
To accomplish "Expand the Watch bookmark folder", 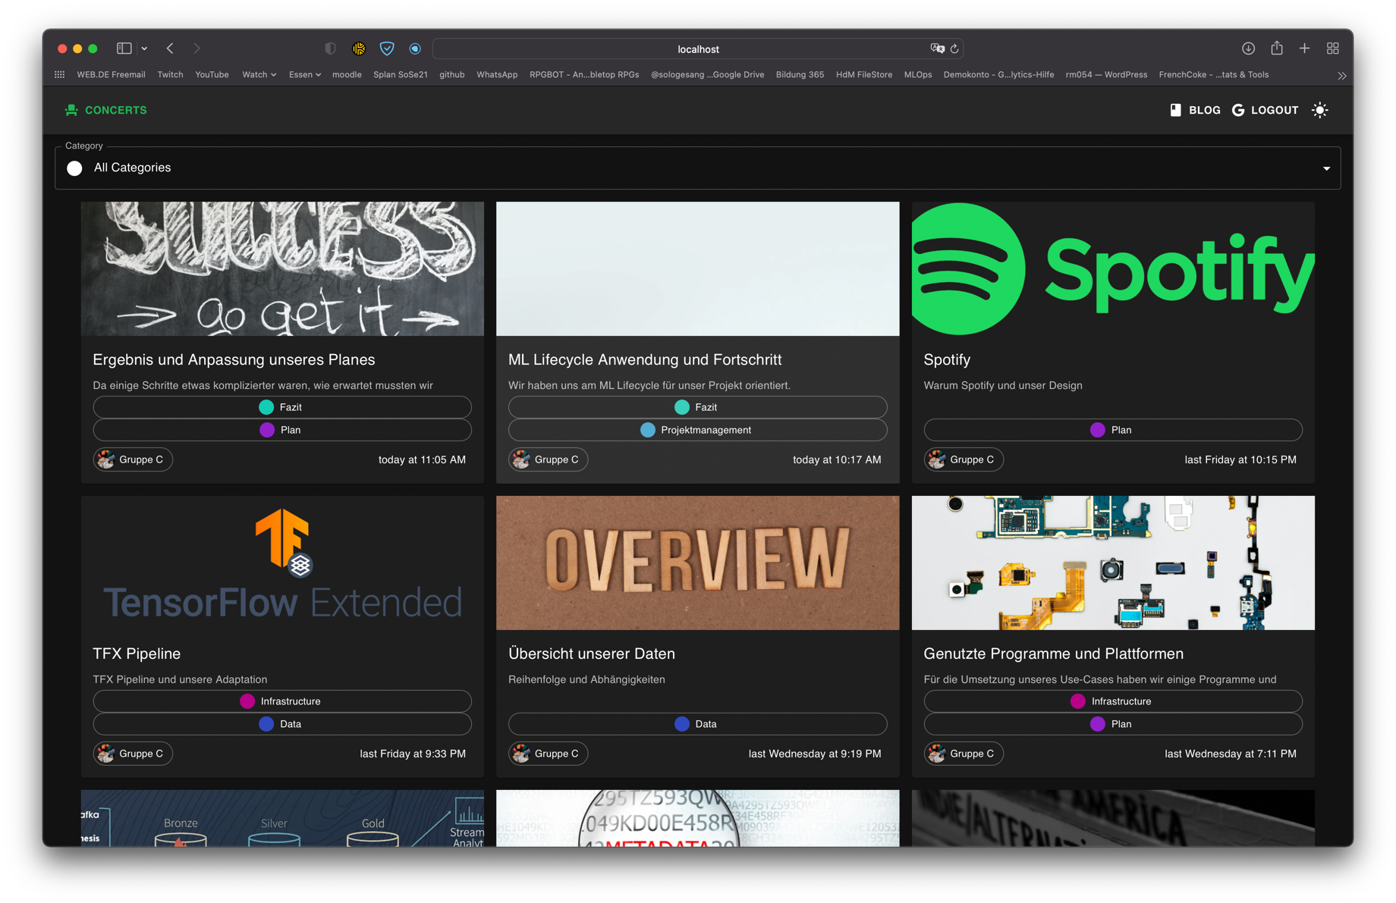I will coord(259,74).
